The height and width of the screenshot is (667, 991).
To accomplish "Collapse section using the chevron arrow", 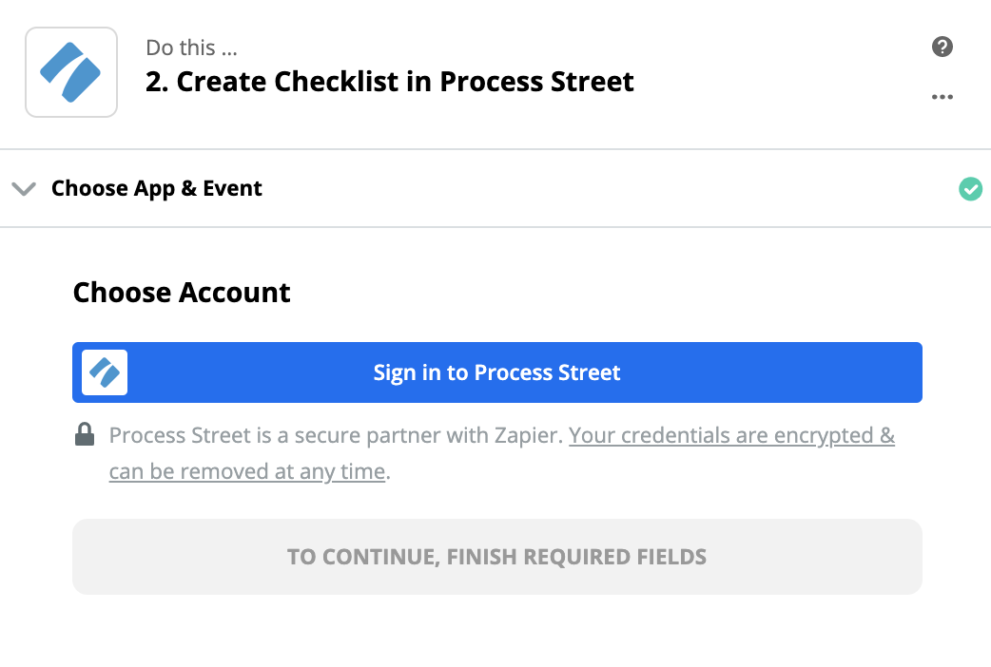I will click(24, 189).
